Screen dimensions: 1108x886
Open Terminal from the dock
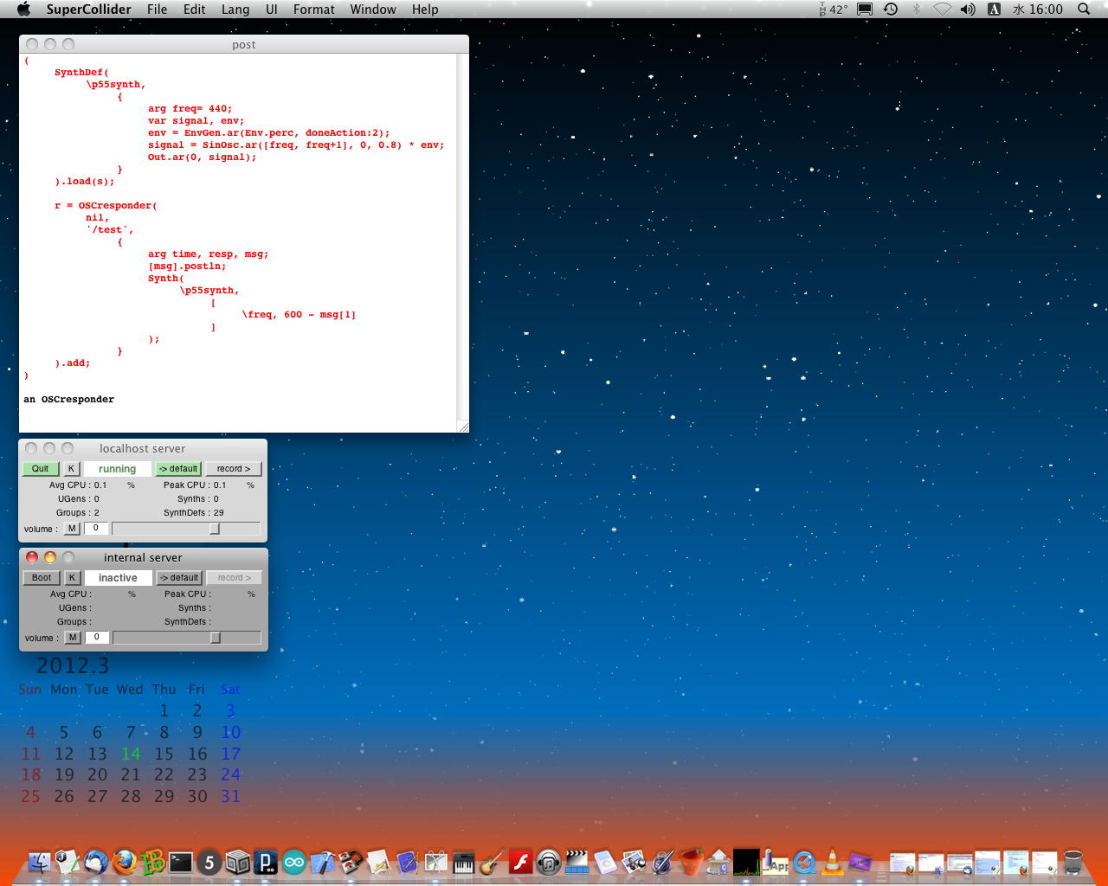point(181,862)
